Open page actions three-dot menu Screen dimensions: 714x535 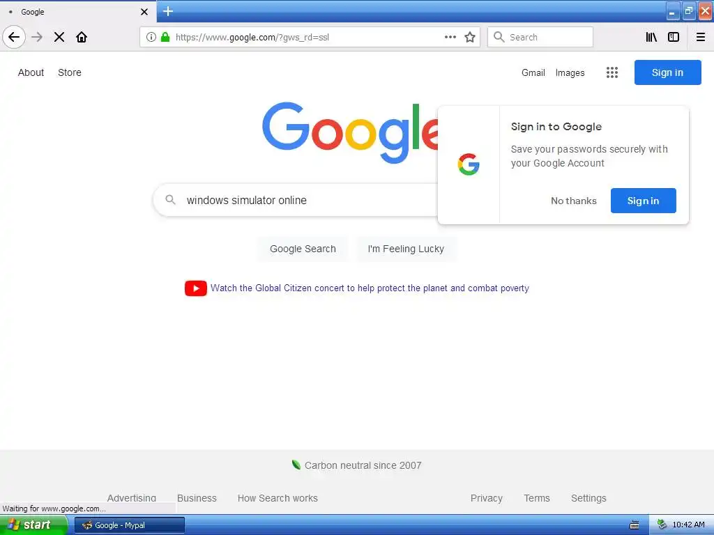pyautogui.click(x=450, y=37)
